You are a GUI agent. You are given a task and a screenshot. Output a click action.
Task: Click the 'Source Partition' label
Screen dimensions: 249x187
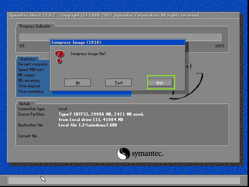pyautogui.click(x=31, y=114)
